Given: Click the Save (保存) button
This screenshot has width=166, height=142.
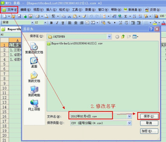Looking at the screenshot, I should [149, 116].
